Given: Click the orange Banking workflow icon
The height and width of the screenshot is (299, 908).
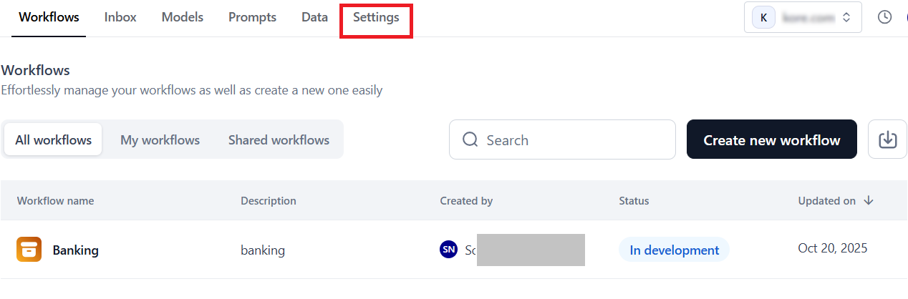Looking at the screenshot, I should pyautogui.click(x=29, y=250).
